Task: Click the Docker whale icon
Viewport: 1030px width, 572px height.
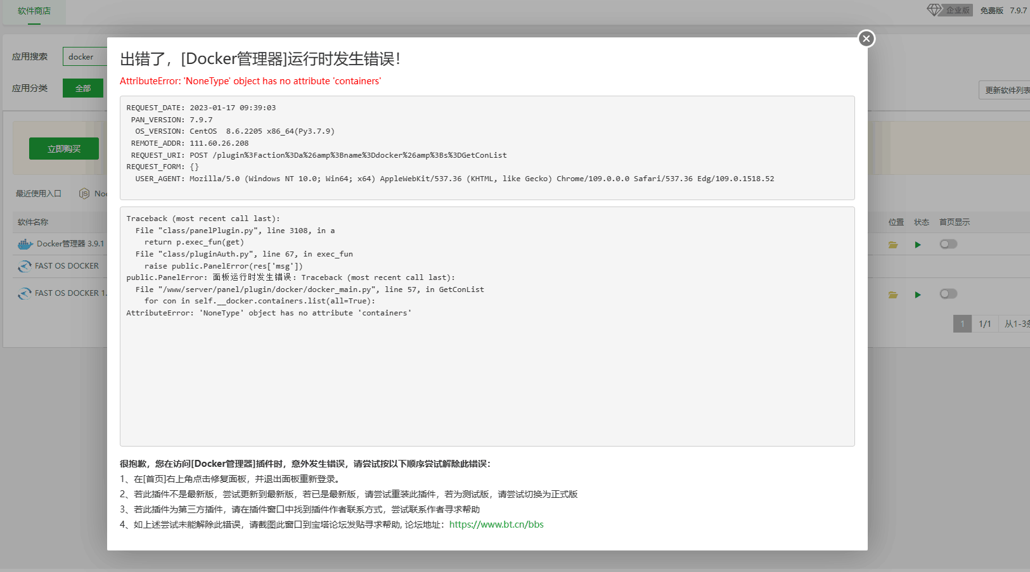Action: [25, 244]
